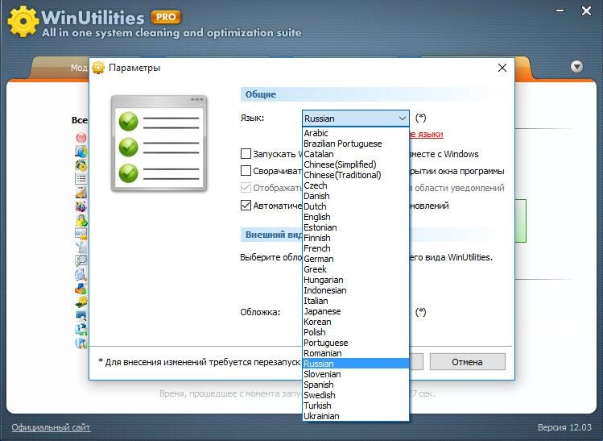This screenshot has height=441, width=603.
Task: Click the red power icon in the main window list
Action: click(x=81, y=138)
